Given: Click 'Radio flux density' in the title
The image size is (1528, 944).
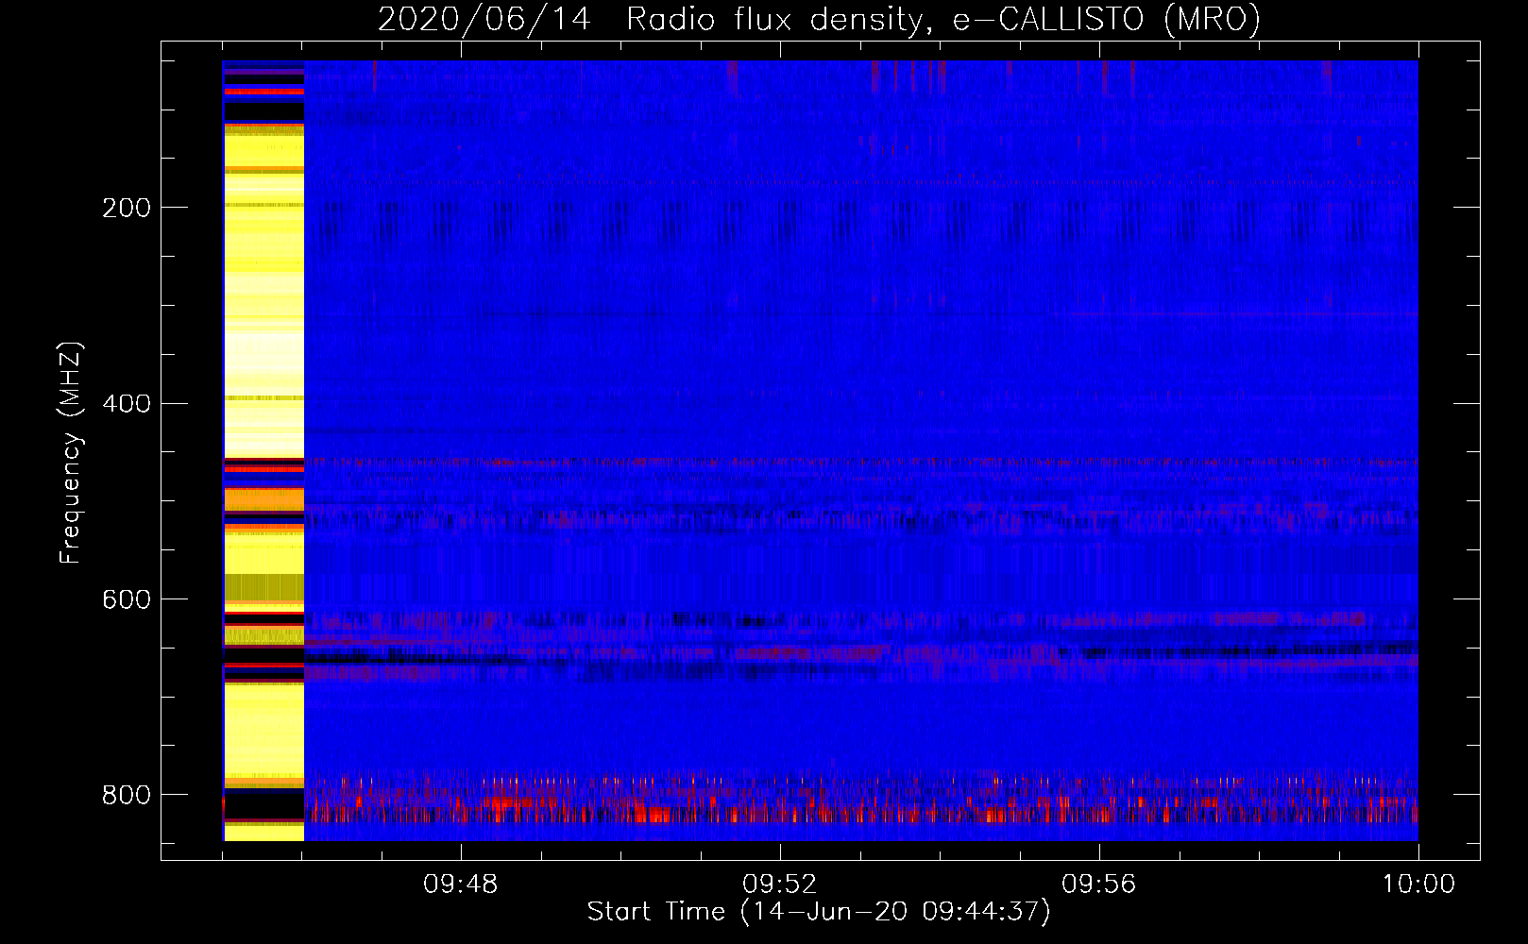Looking at the screenshot, I should pos(773,19).
